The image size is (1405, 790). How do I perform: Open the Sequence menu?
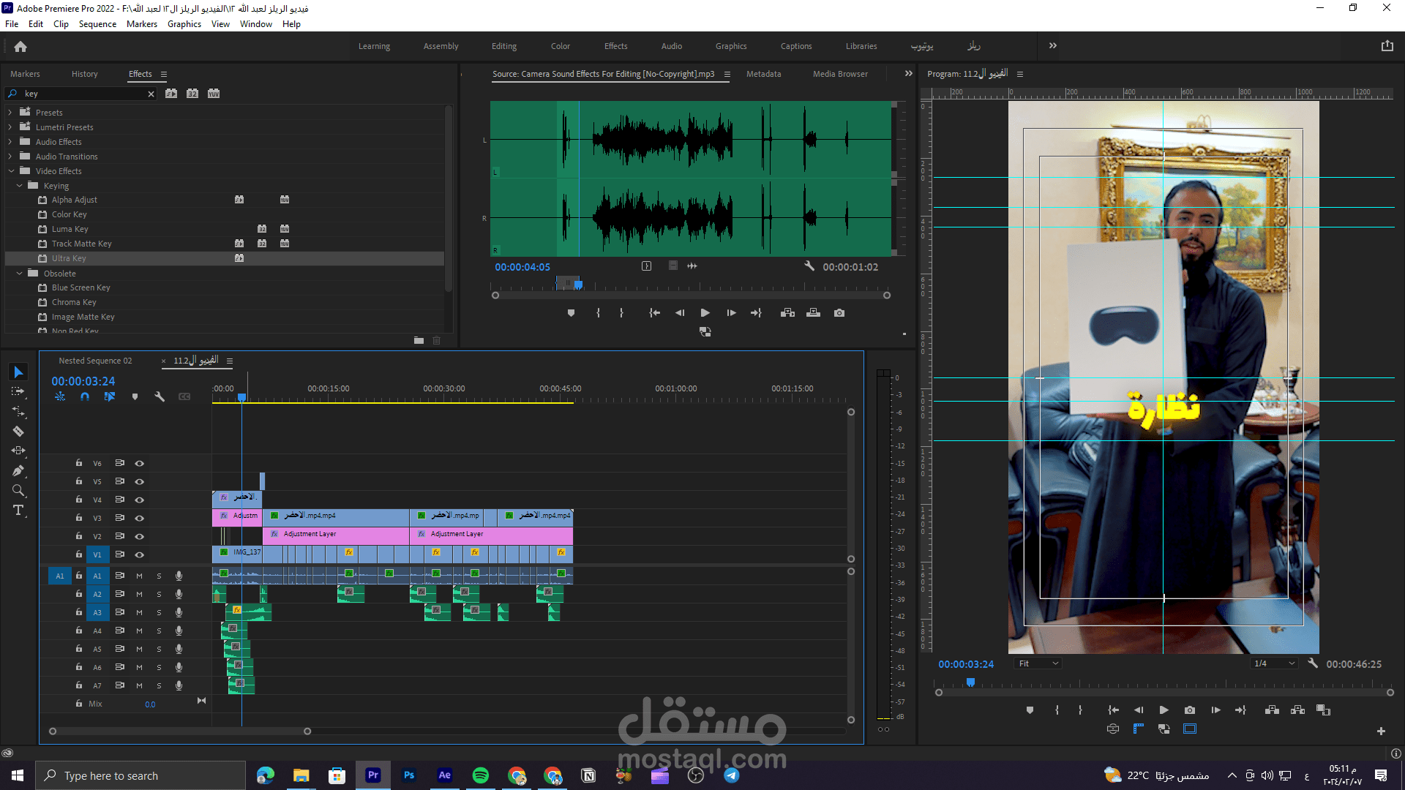(97, 24)
